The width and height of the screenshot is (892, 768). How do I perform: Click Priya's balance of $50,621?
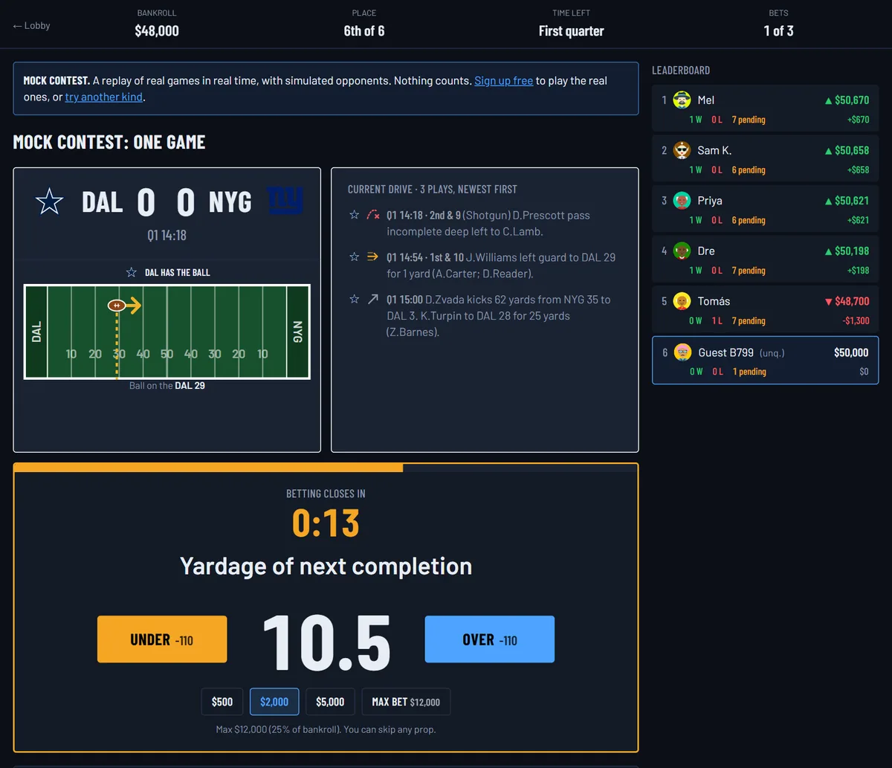pyautogui.click(x=852, y=201)
